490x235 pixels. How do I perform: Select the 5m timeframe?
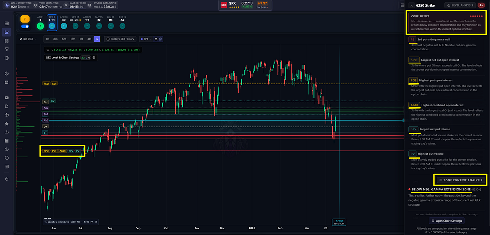[64, 39]
